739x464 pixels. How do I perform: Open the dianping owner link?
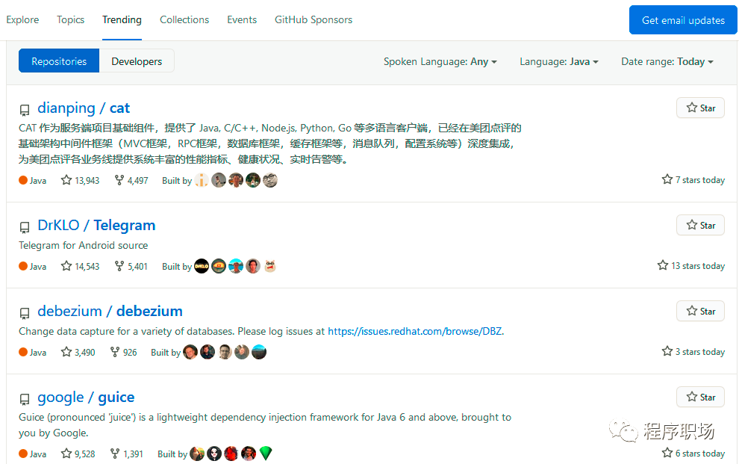point(66,108)
